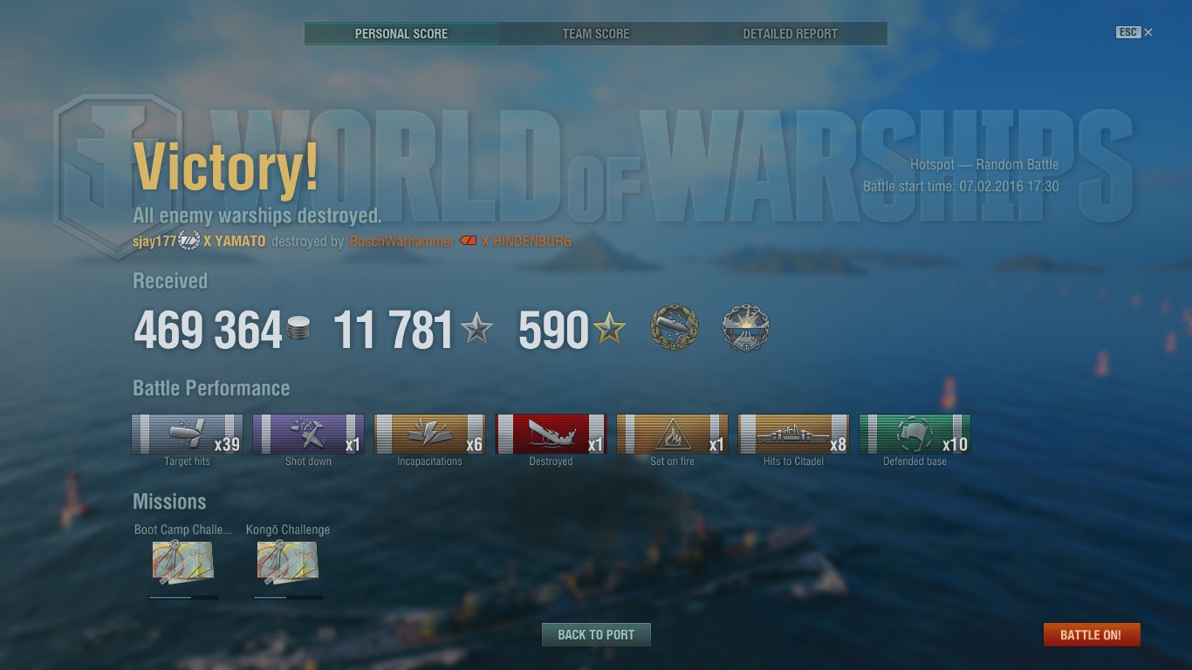
Task: Select the Shot down ribbon icon
Action: click(x=308, y=434)
